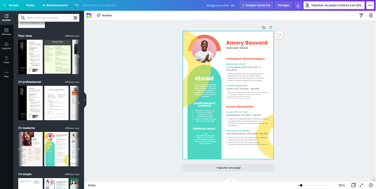Viewport: 376px width, 189px height.
Task: Select the black sidebar CV in Pour vous
Action: (x=30, y=57)
